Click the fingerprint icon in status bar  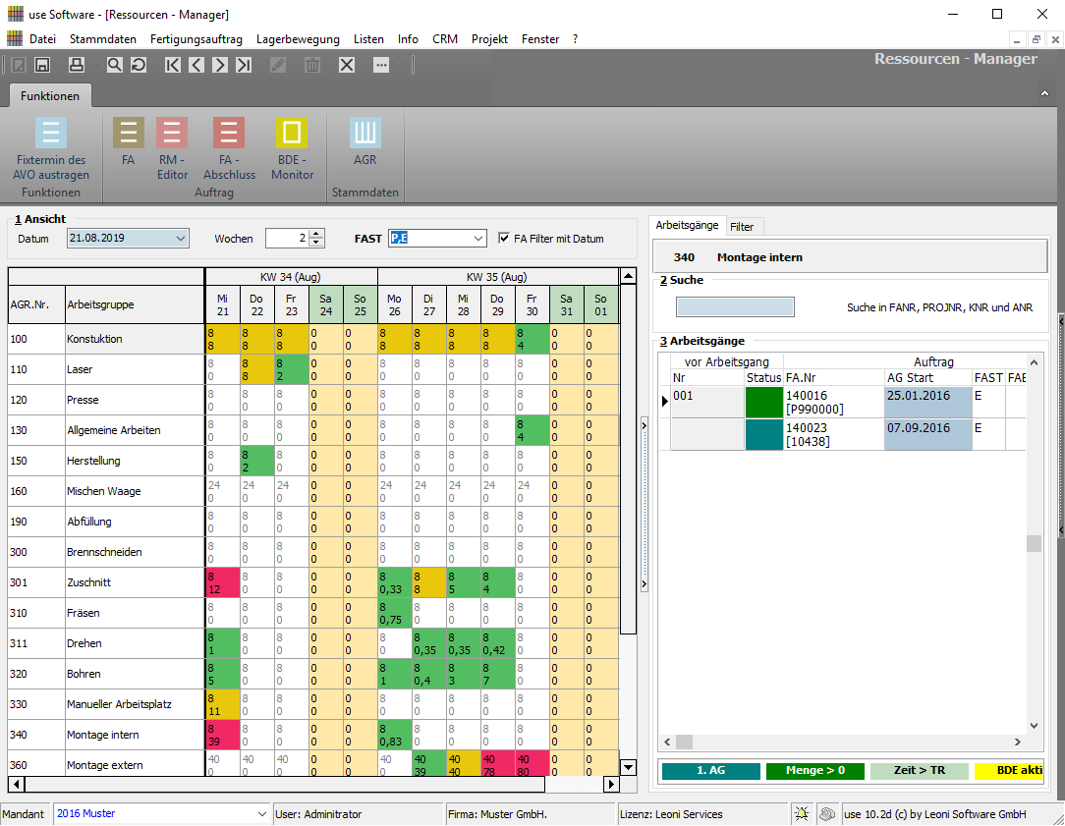coord(826,813)
